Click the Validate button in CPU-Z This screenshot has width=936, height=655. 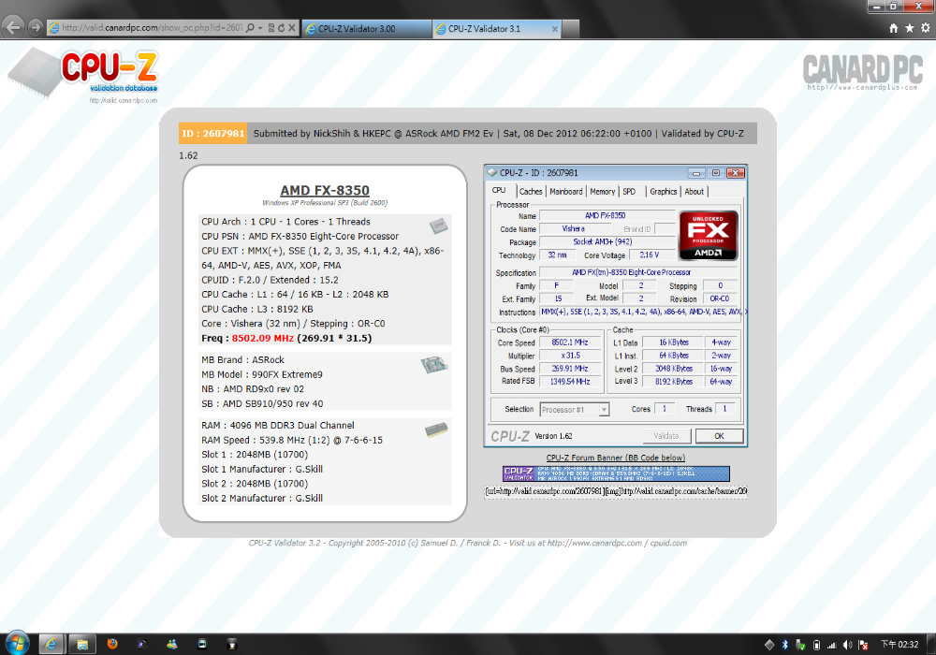666,436
